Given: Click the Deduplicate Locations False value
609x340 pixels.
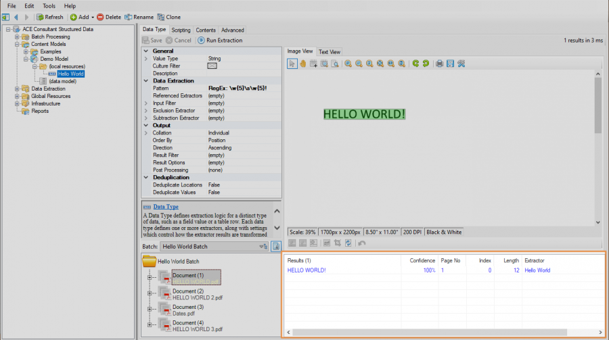Looking at the screenshot, I should click(x=214, y=185).
